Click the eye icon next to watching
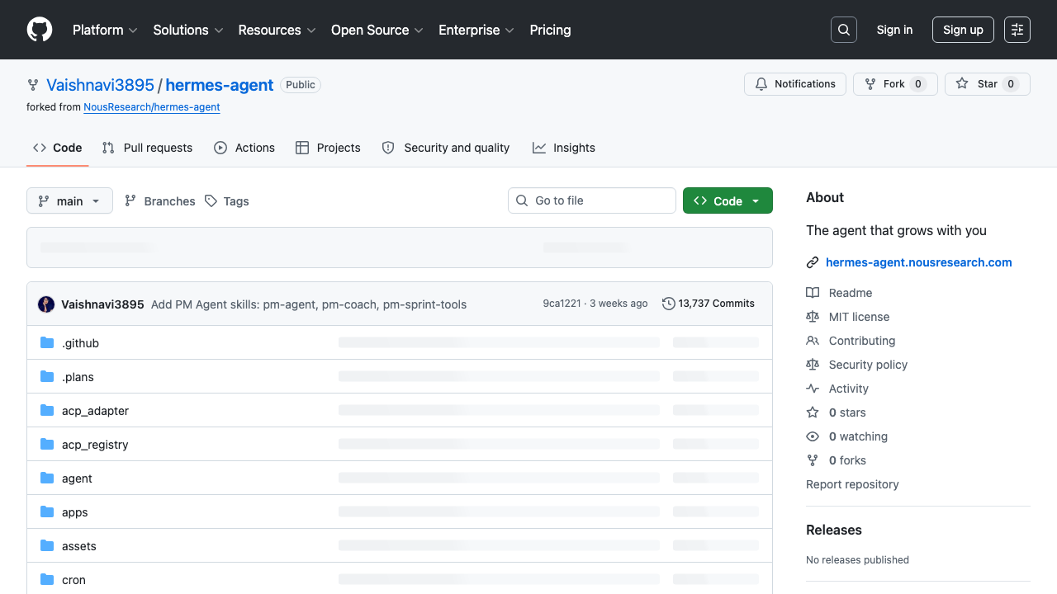The height and width of the screenshot is (594, 1057). (813, 436)
